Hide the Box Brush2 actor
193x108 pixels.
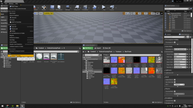click(x=166, y=17)
